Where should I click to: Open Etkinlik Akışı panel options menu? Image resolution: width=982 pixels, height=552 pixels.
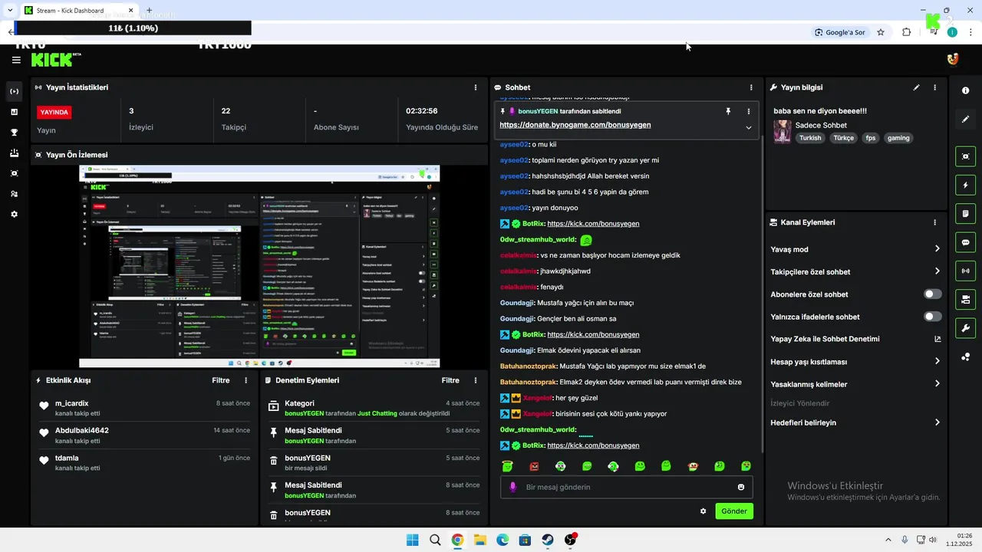246,380
